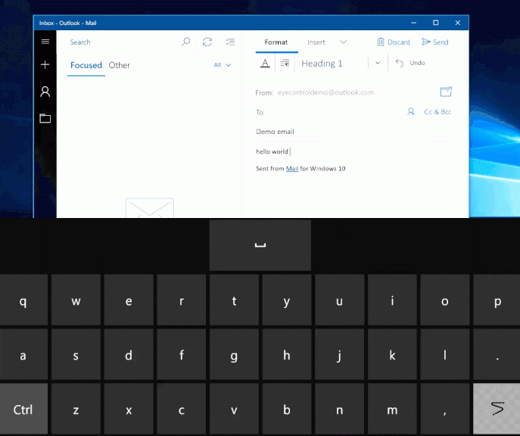The image size is (520, 436).
Task: Expand the Heading 1 styles dropdown
Action: [378, 64]
